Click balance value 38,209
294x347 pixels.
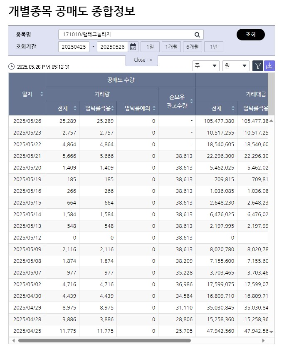[x=184, y=261]
